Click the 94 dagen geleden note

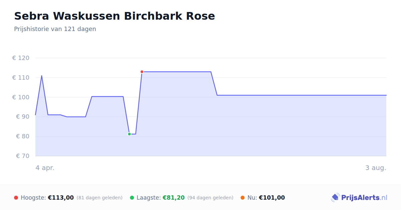[x=210, y=198]
